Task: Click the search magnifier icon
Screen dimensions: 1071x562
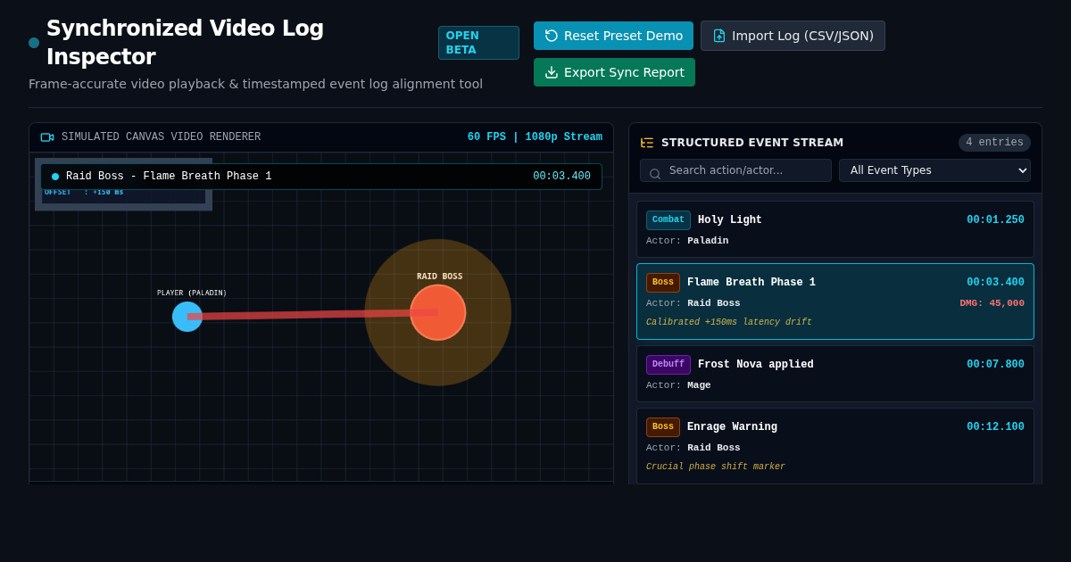Action: [x=655, y=174]
